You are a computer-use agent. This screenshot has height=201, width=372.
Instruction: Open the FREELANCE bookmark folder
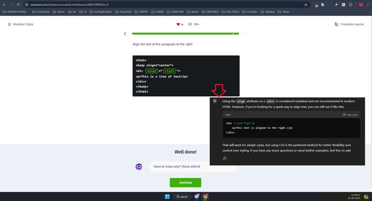pos(210,12)
